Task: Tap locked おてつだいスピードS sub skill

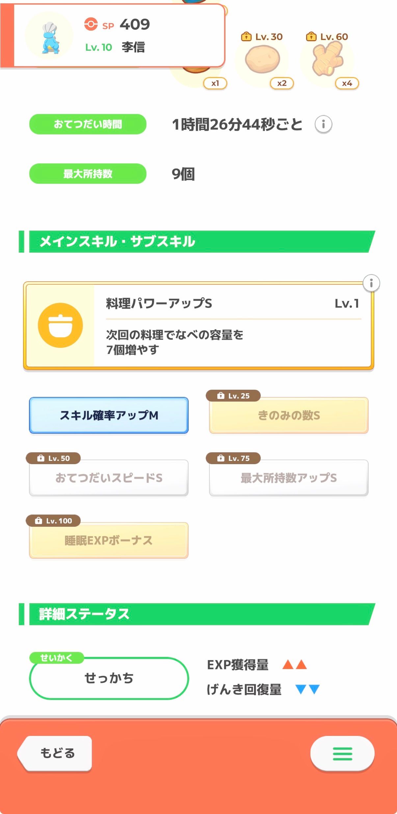Action: 109,478
